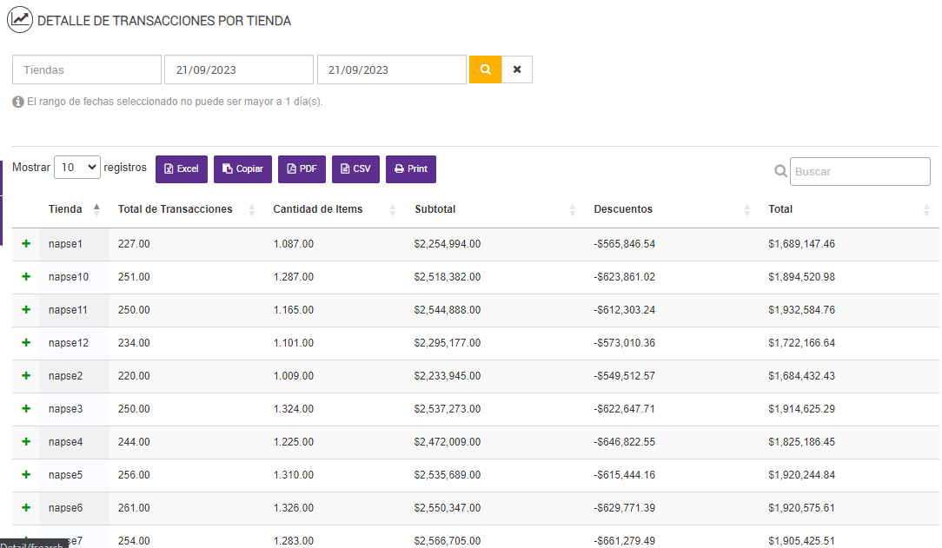Expand the napse1 row details
This screenshot has height=548, width=942.
tap(26, 244)
